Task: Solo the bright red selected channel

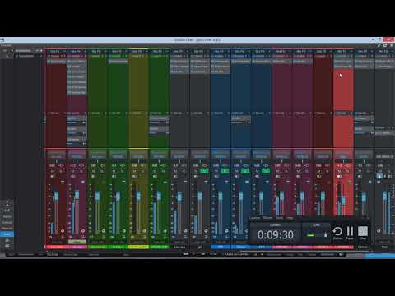Action: (x=347, y=171)
